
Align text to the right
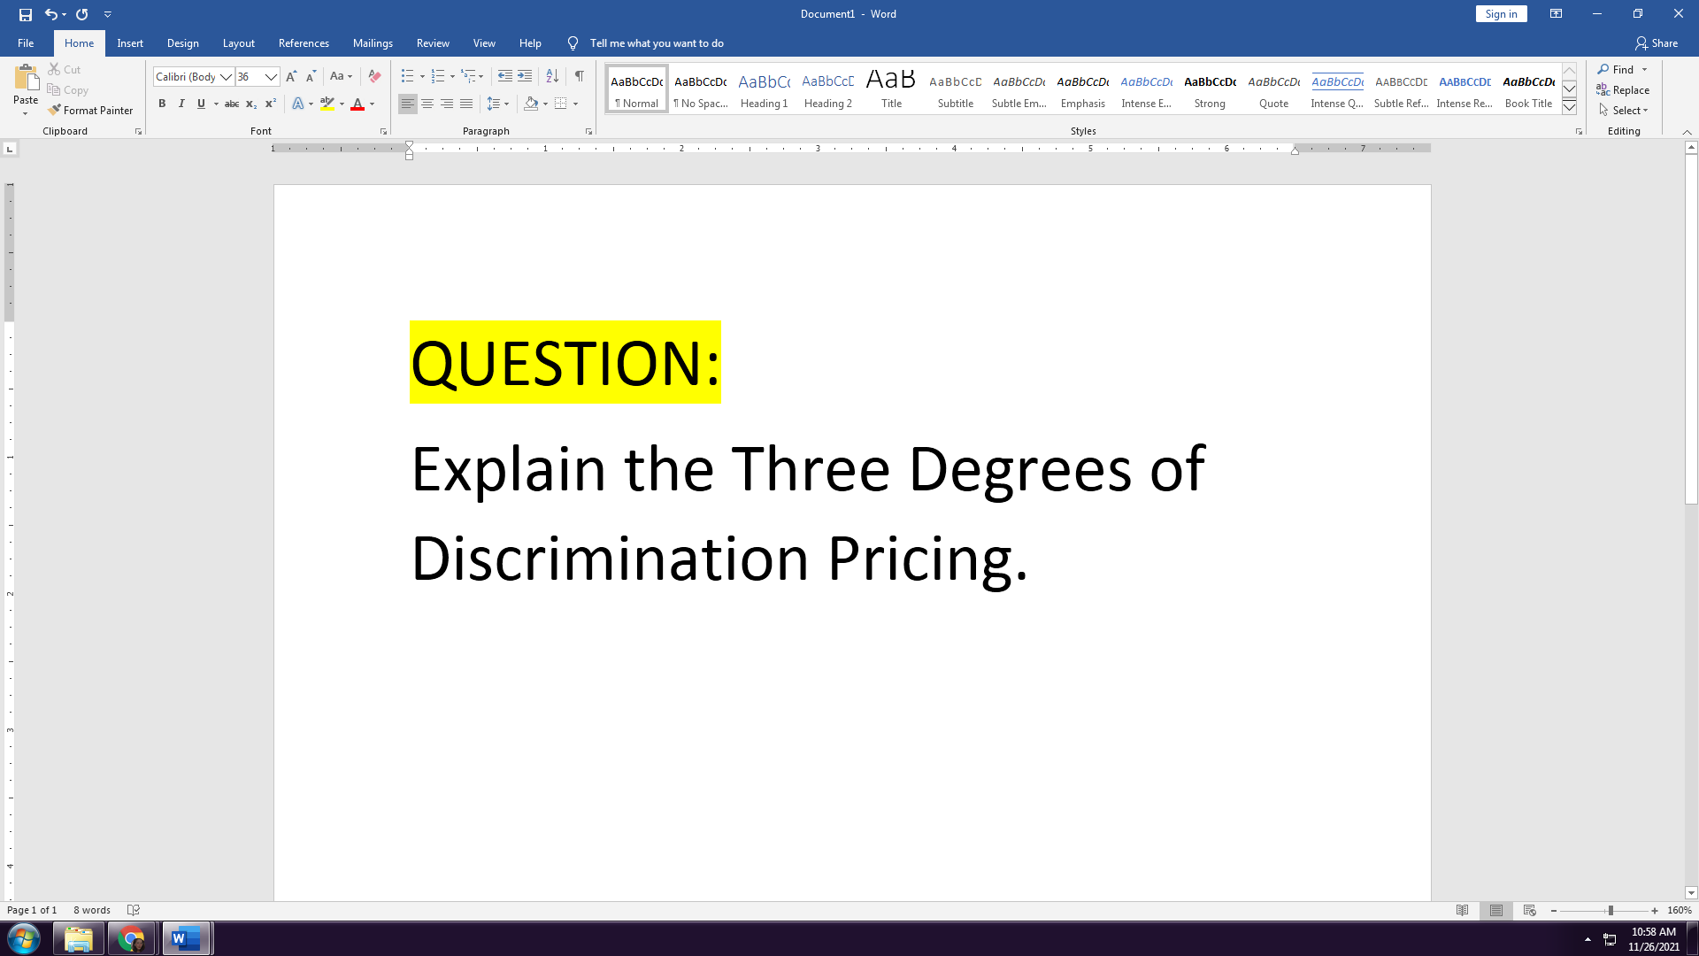pyautogui.click(x=447, y=104)
